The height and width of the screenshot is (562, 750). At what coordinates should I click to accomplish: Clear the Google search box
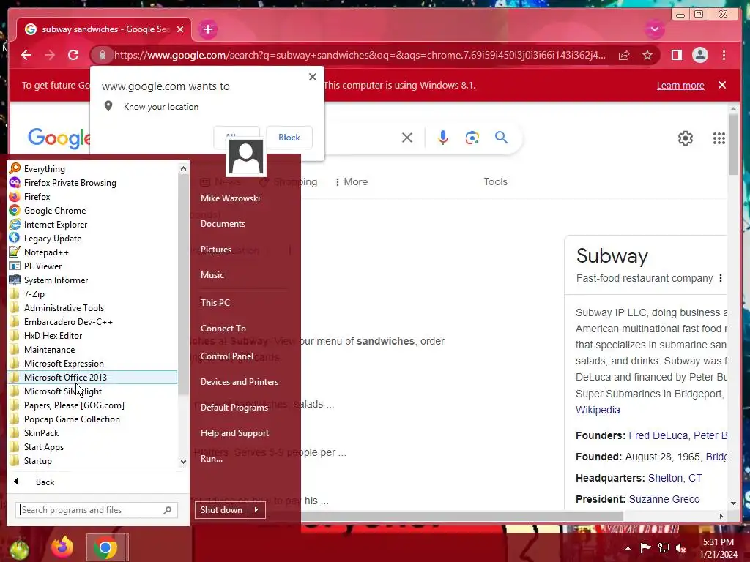click(x=407, y=138)
